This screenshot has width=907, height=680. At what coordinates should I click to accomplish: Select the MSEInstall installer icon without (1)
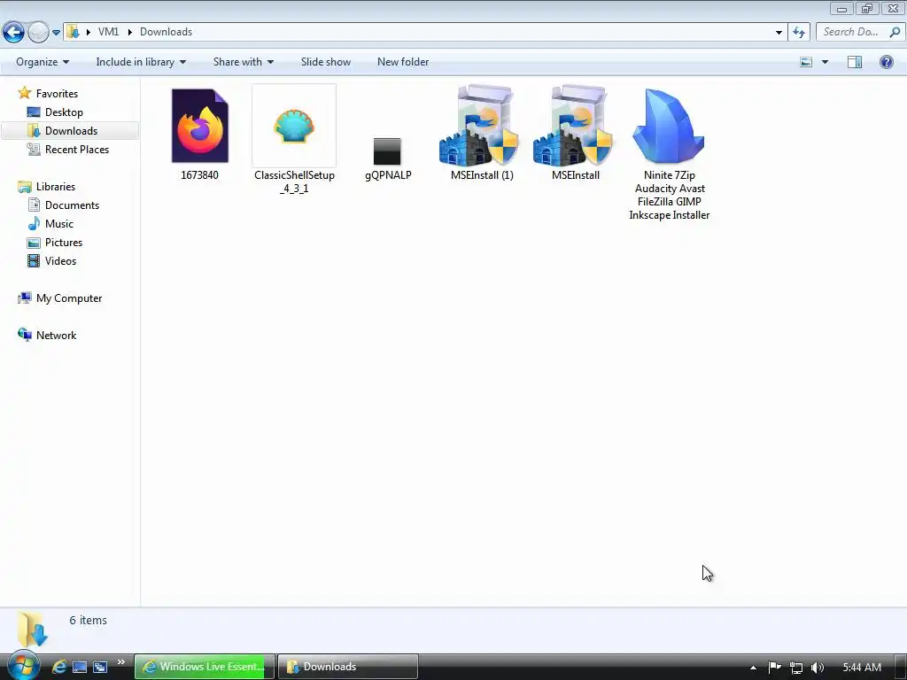574,126
